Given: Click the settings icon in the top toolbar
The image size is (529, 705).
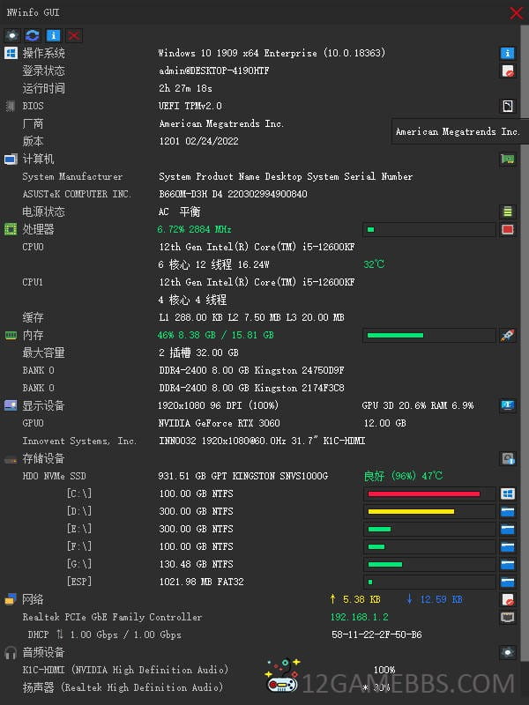Looking at the screenshot, I should tap(12, 35).
